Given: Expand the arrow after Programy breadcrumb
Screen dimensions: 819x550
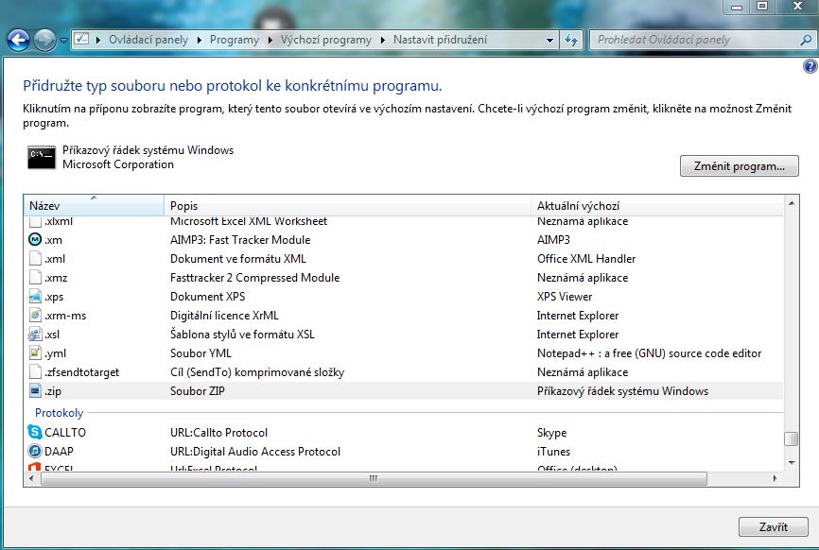Looking at the screenshot, I should click(270, 40).
